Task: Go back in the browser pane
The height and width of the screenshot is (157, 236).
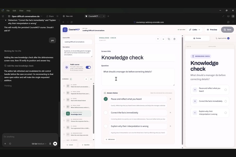Action: [64, 22]
